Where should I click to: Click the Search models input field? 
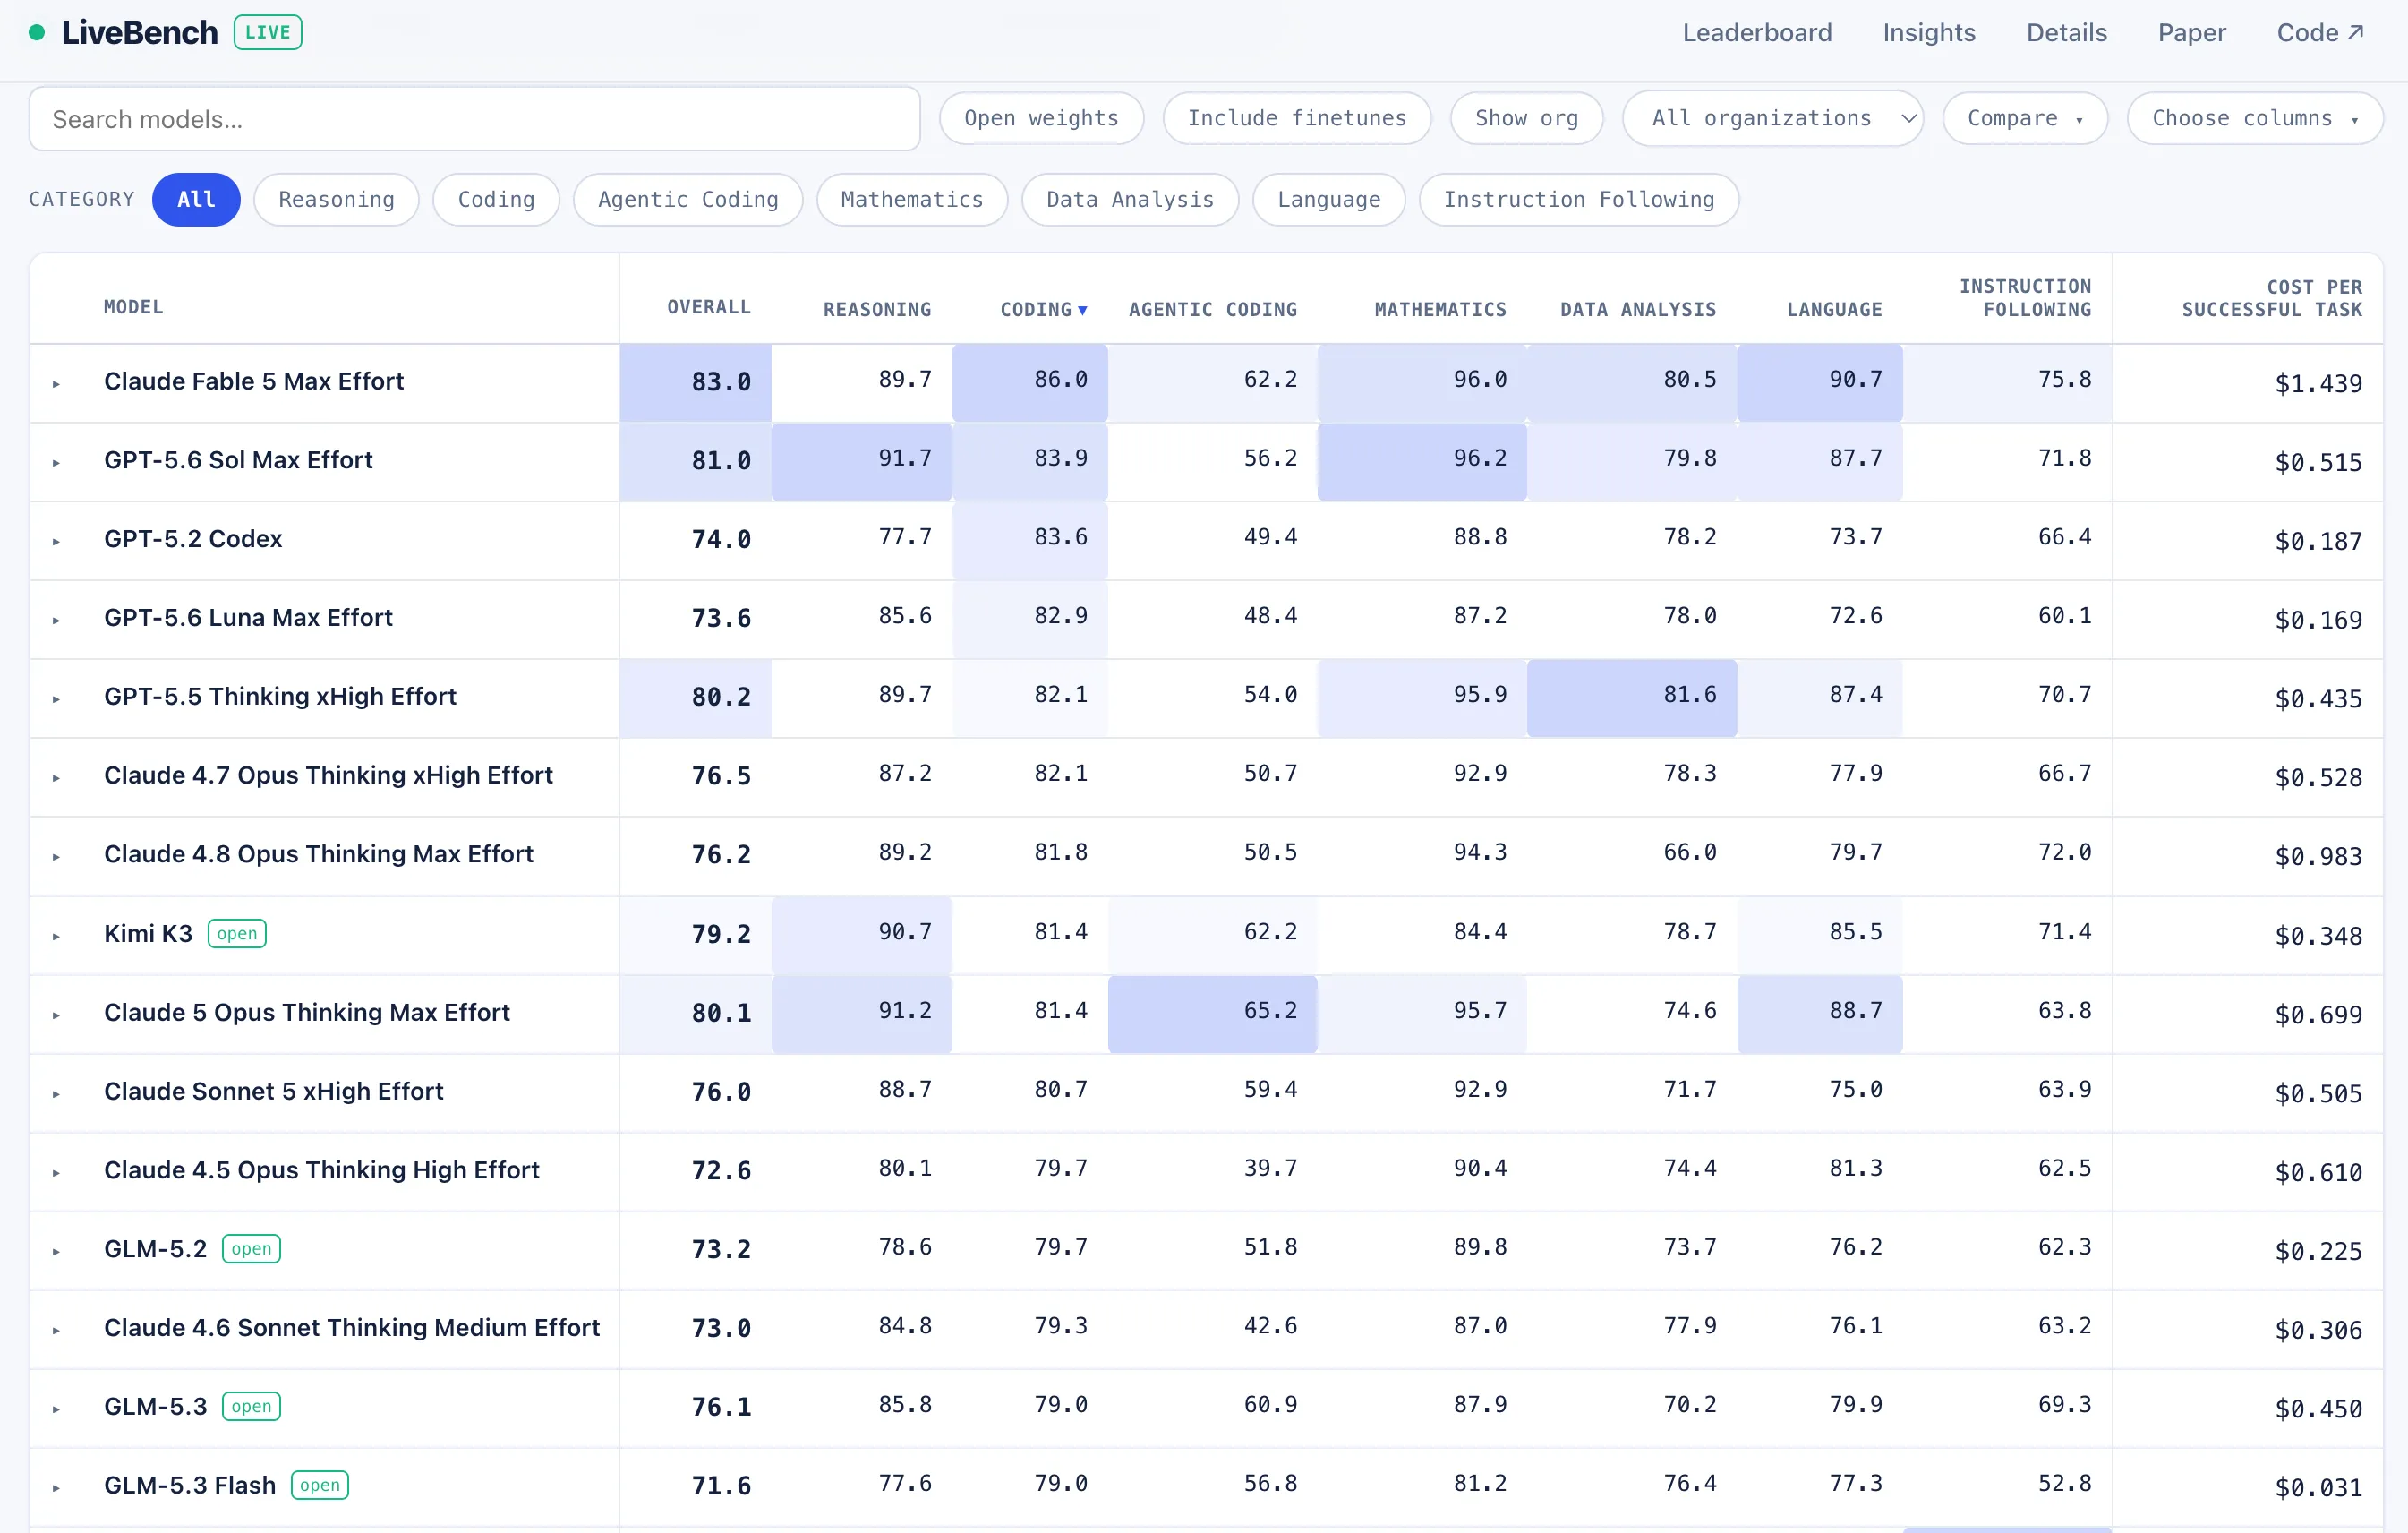pyautogui.click(x=474, y=119)
